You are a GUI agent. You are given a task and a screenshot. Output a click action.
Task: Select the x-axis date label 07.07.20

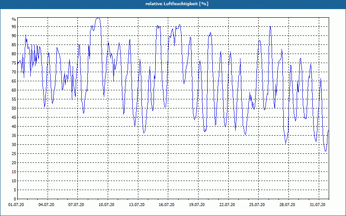[76, 205]
